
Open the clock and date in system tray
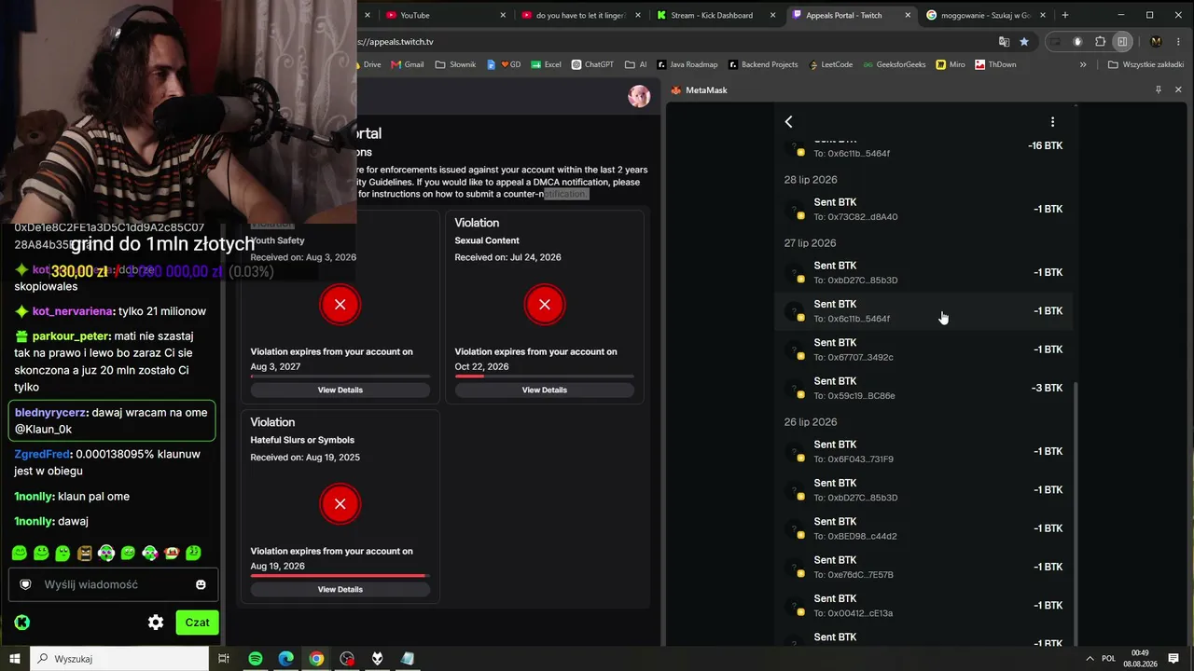click(x=1142, y=659)
